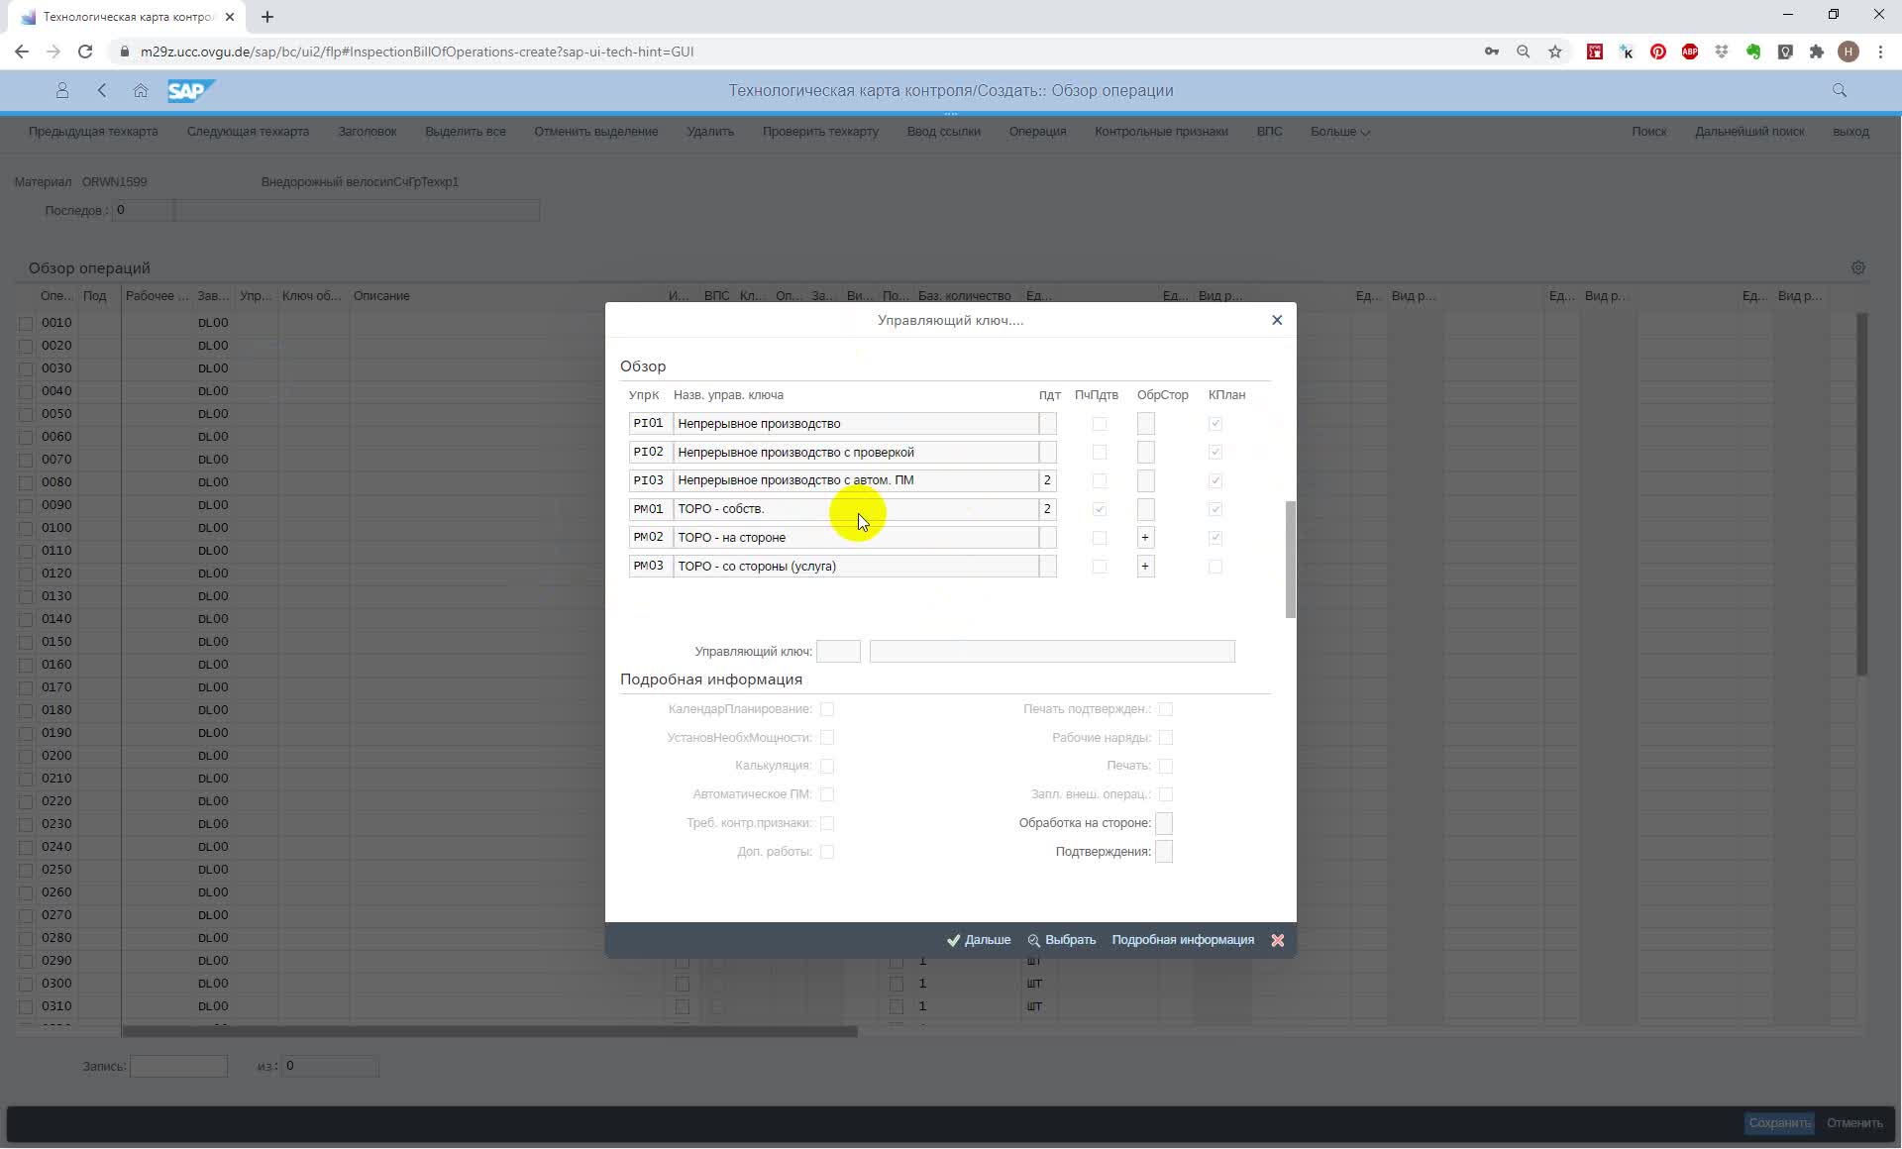Open Chrome profile avatar
Screen dimensions: 1902x1149
[1849, 52]
